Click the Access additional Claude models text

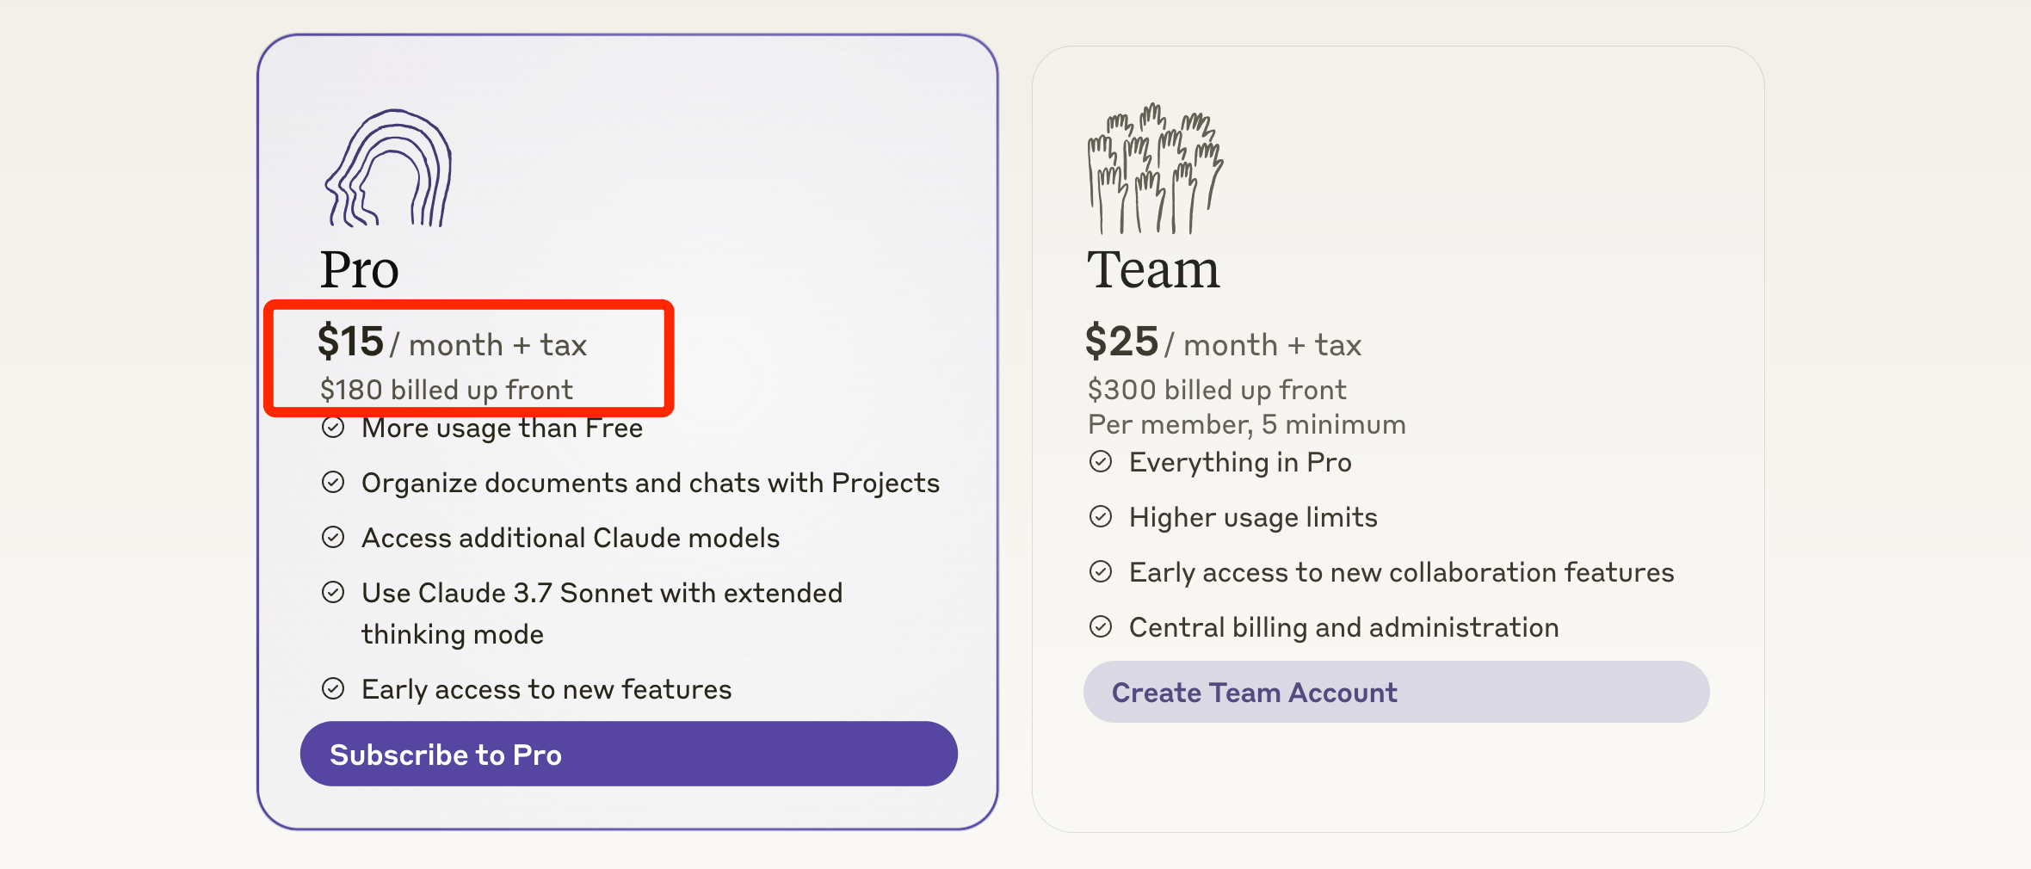(571, 538)
